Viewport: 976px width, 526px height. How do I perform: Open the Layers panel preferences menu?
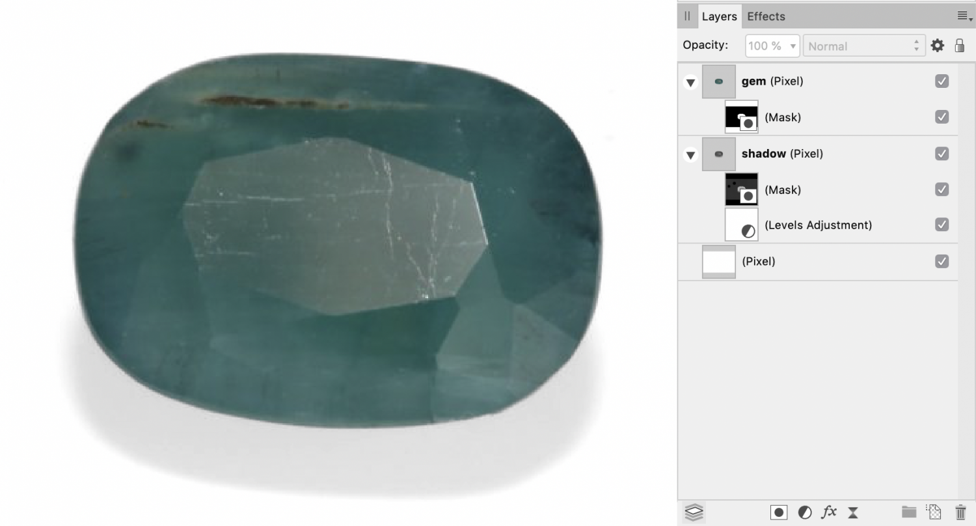pyautogui.click(x=963, y=16)
